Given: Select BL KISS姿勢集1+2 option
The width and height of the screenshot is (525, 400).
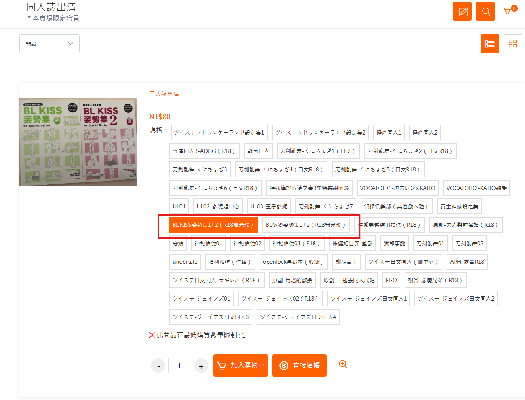Looking at the screenshot, I should pyautogui.click(x=214, y=225).
